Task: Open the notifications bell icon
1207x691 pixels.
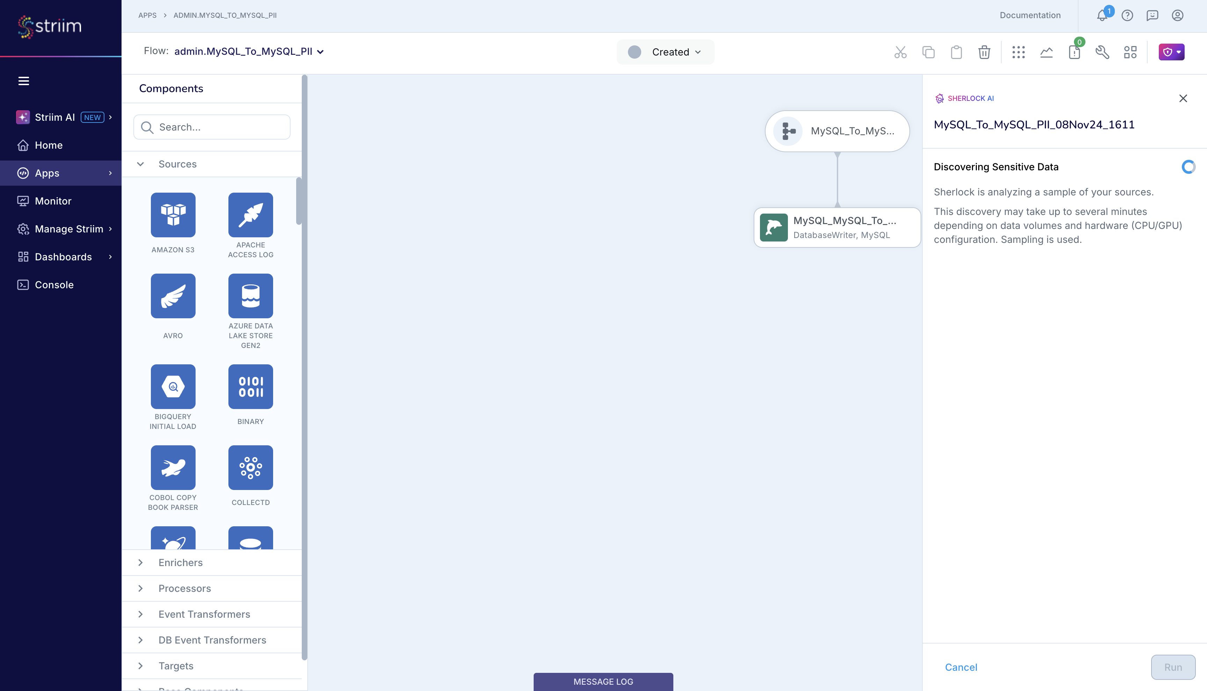Action: 1102,15
